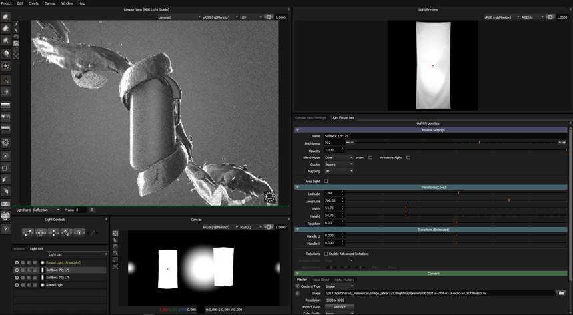Collapse the Master Settings section

click(x=297, y=130)
